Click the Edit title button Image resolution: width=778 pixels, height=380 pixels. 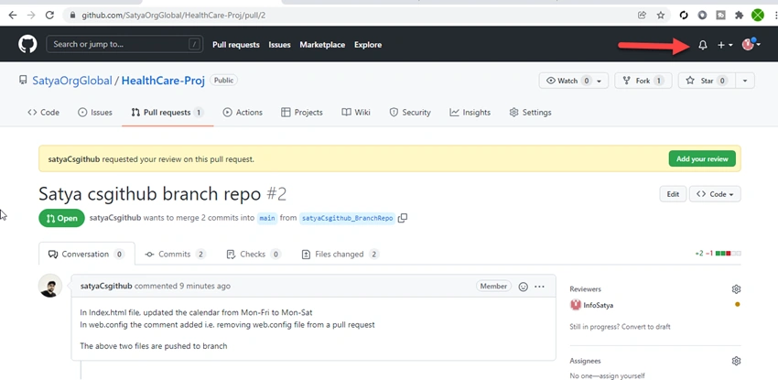click(x=673, y=194)
